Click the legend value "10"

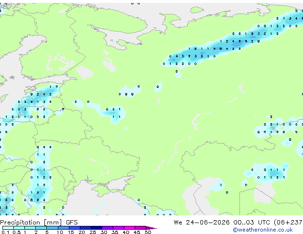tap(60, 232)
